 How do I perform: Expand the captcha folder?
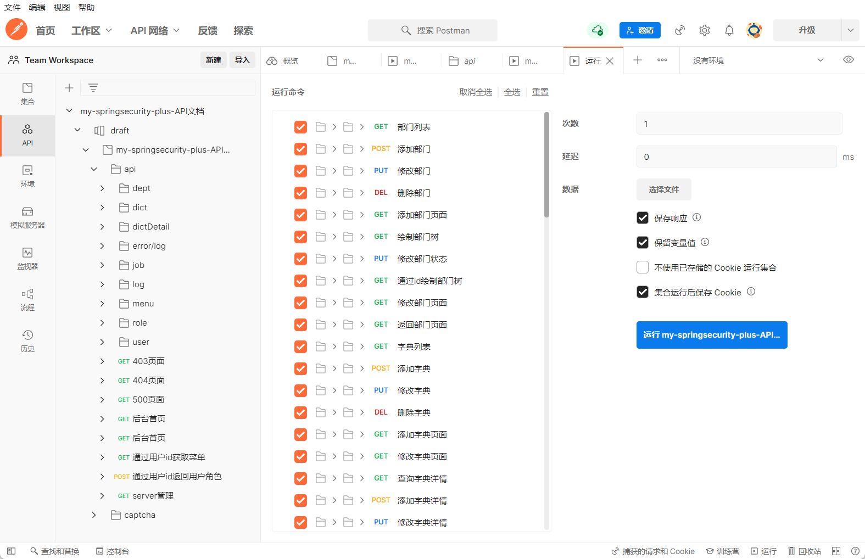pos(94,515)
